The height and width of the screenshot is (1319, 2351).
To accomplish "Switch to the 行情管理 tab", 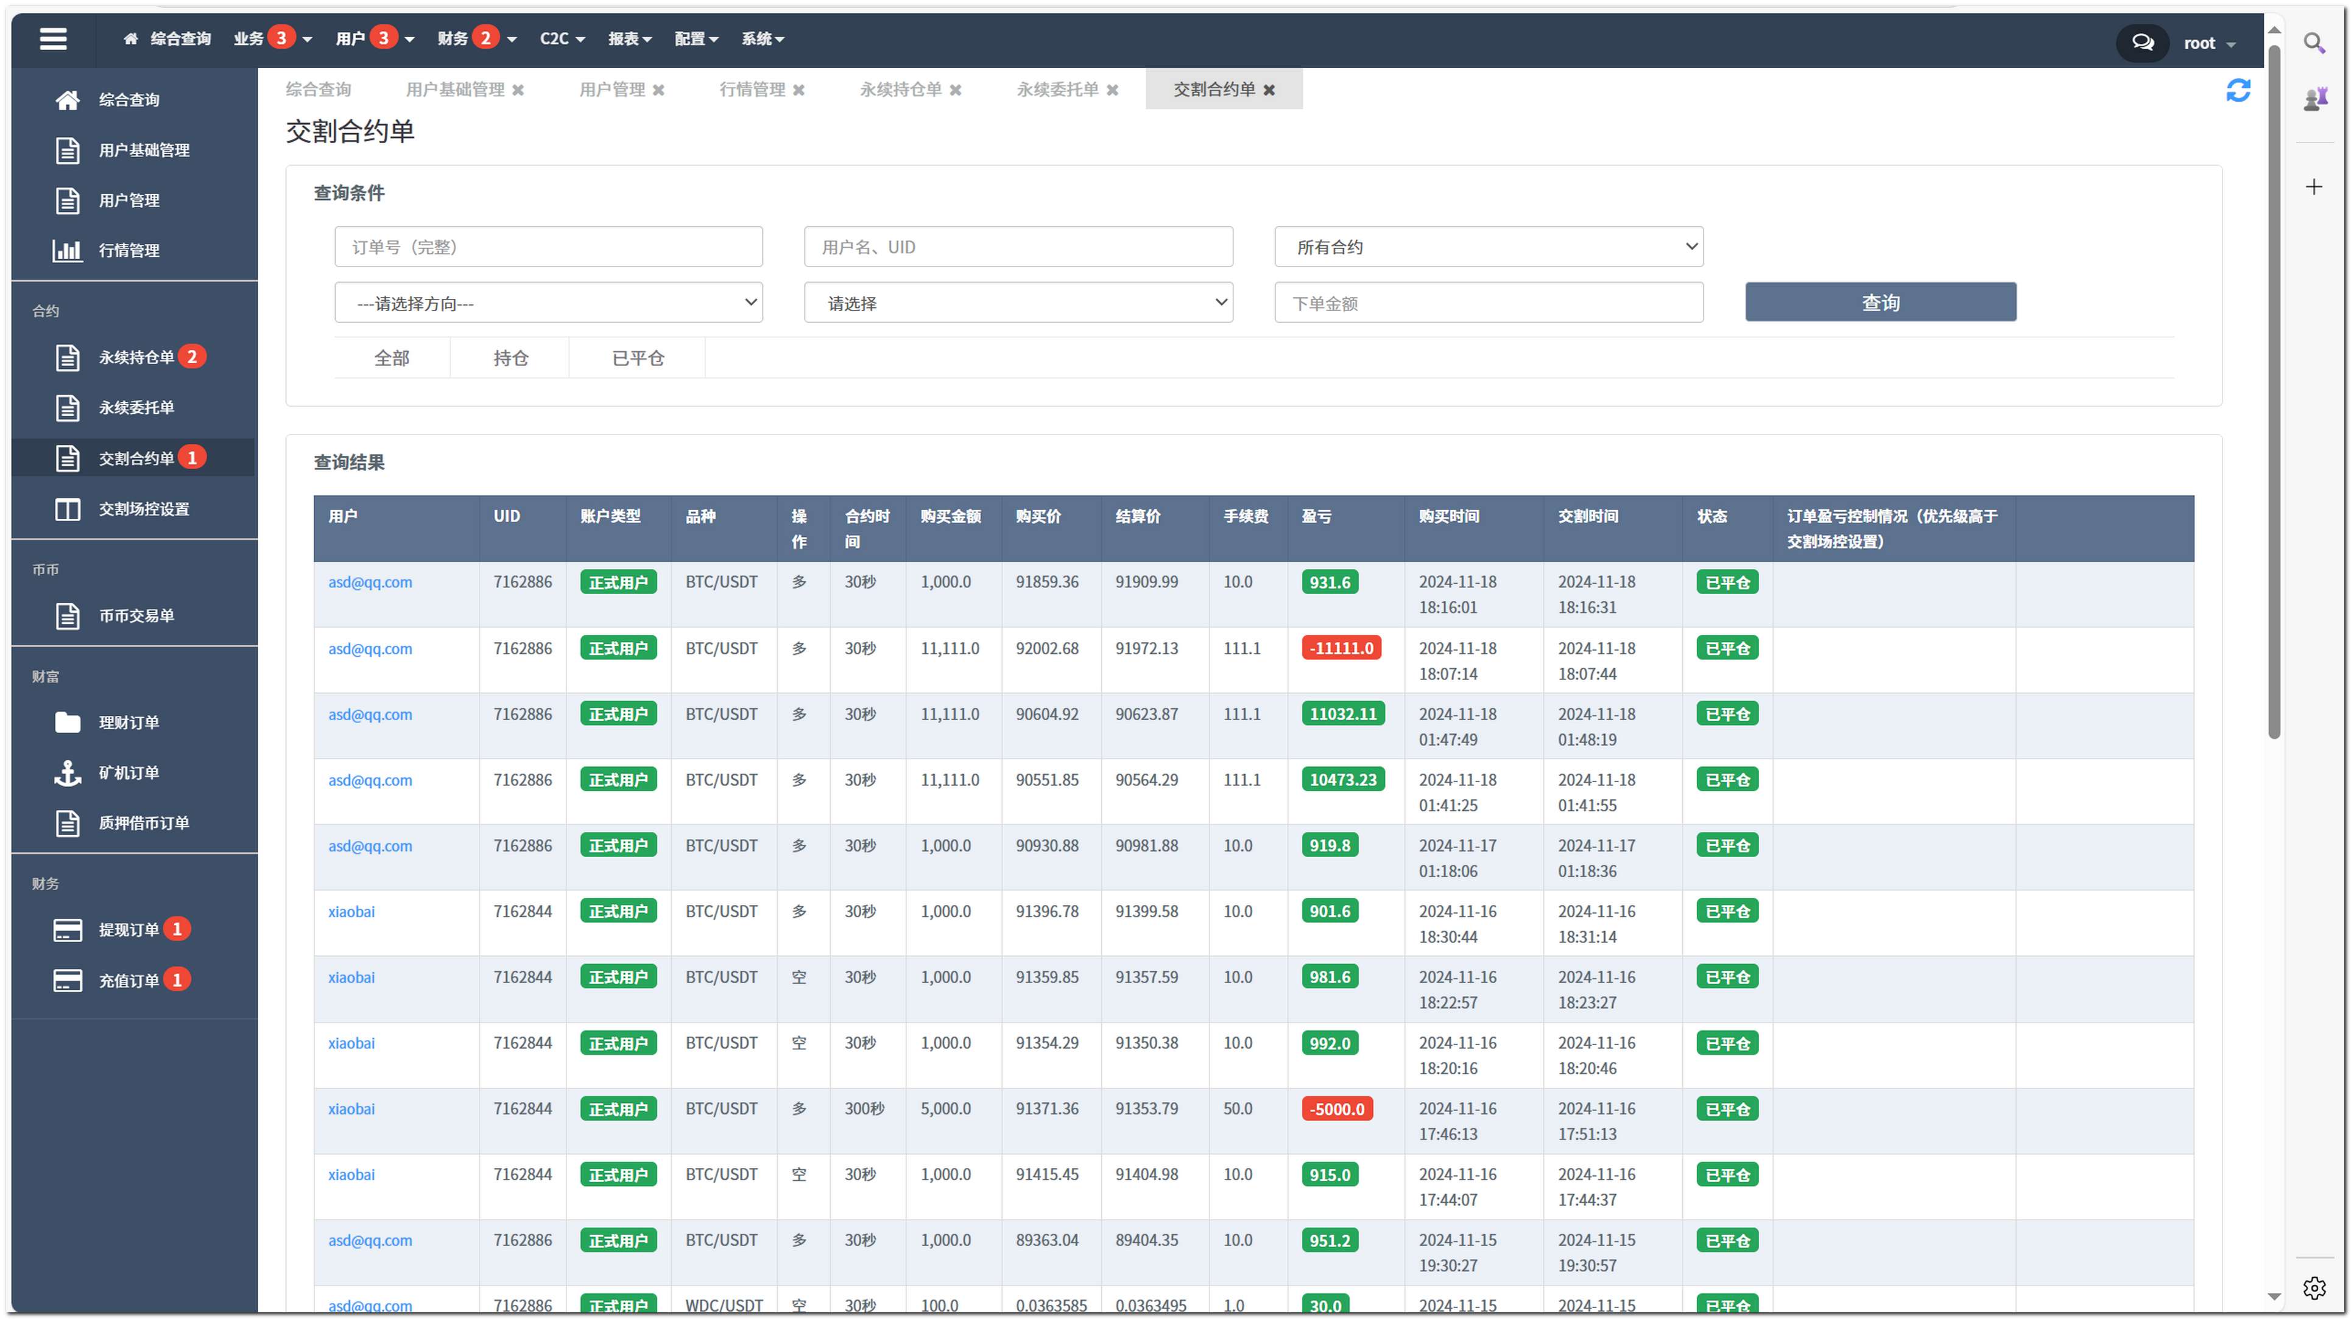I will (751, 89).
